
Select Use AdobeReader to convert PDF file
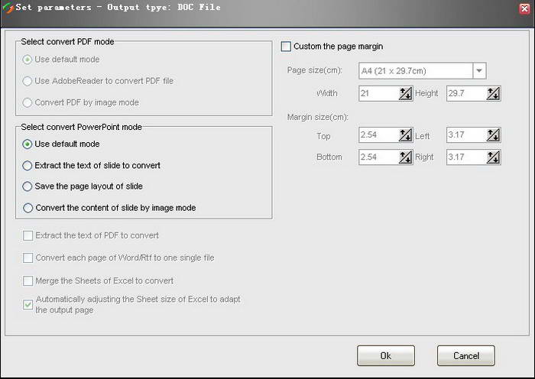click(x=28, y=81)
